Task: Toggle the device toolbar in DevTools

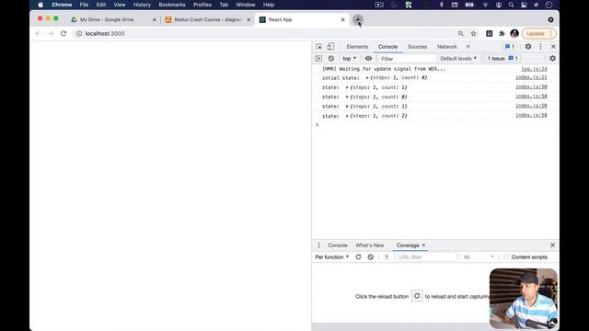Action: (330, 47)
